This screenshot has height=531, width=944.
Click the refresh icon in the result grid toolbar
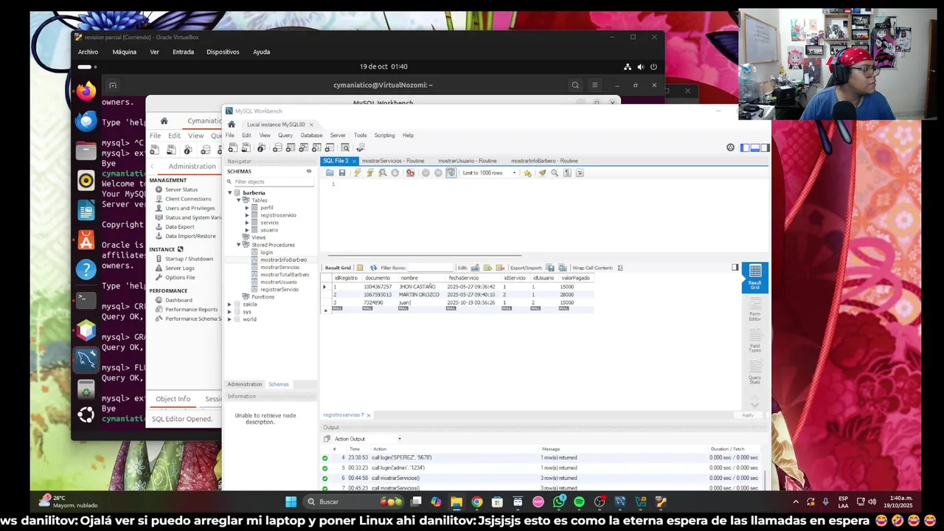[373, 268]
